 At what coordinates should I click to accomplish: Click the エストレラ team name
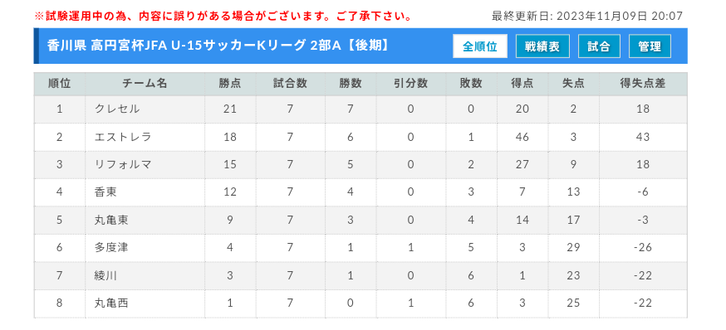tap(123, 137)
